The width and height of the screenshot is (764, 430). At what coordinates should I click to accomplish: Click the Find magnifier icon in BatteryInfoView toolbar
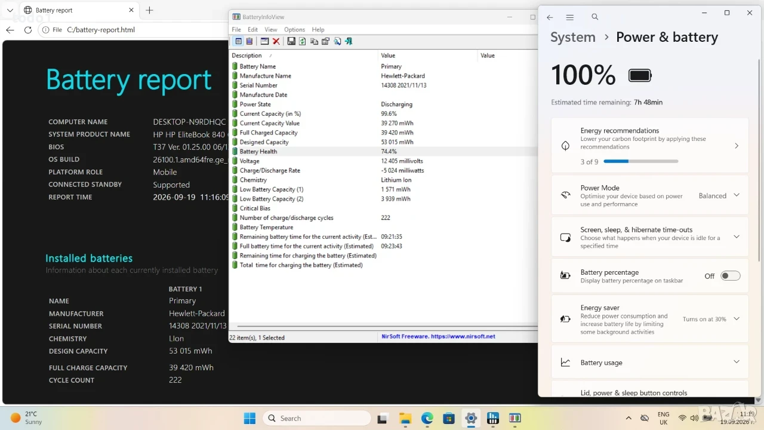[x=337, y=41]
